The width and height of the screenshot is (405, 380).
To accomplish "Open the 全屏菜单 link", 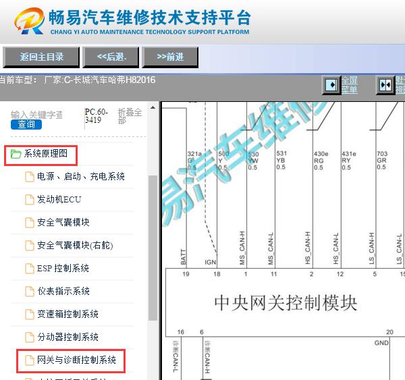I will pos(350,85).
